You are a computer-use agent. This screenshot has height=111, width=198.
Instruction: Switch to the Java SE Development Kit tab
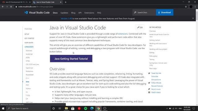(x=16, y=2)
